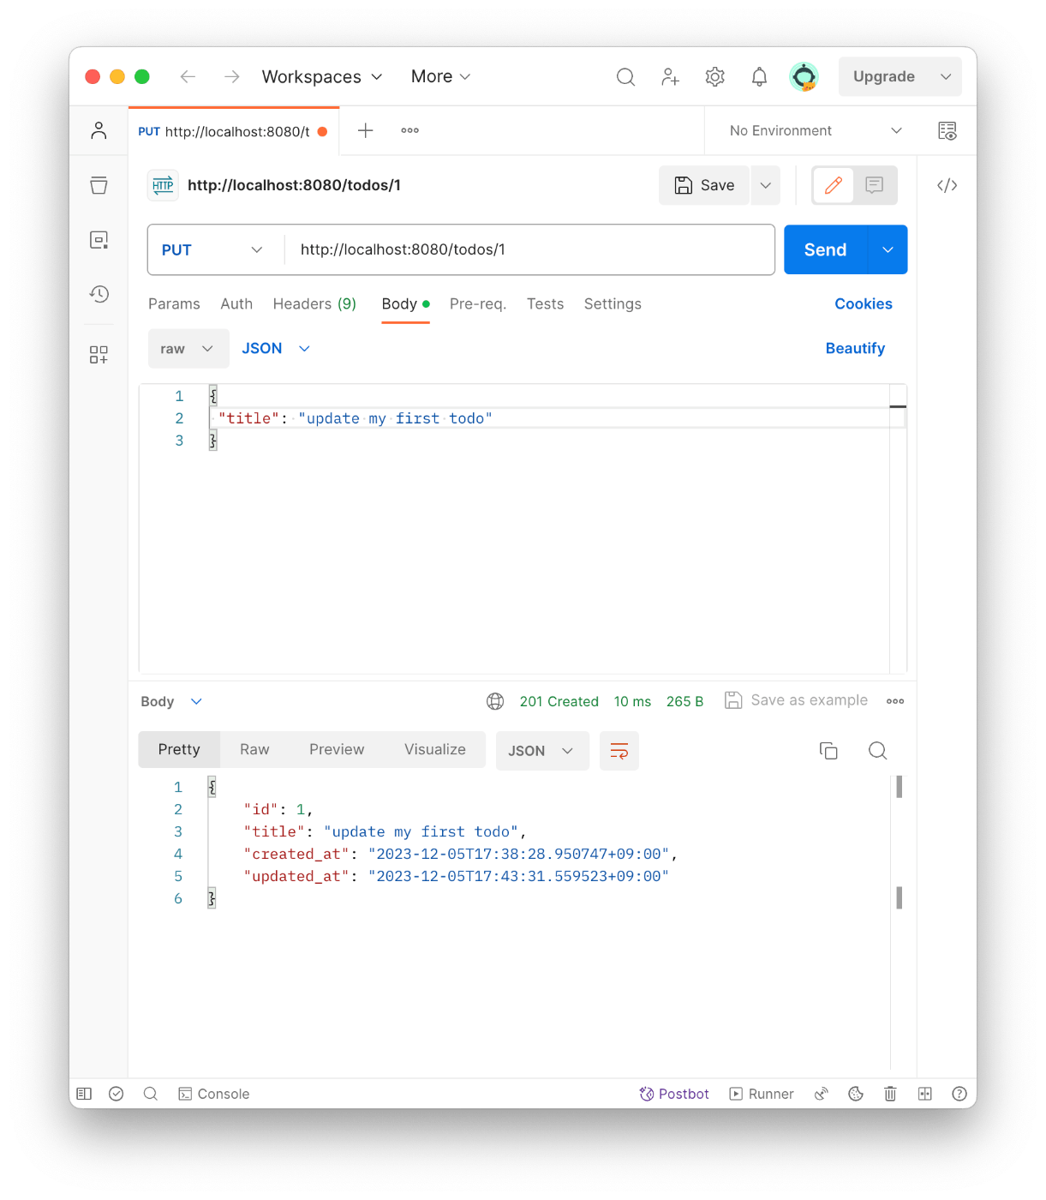The image size is (1046, 1200).
Task: Open notifications with the bell icon
Action: point(759,77)
